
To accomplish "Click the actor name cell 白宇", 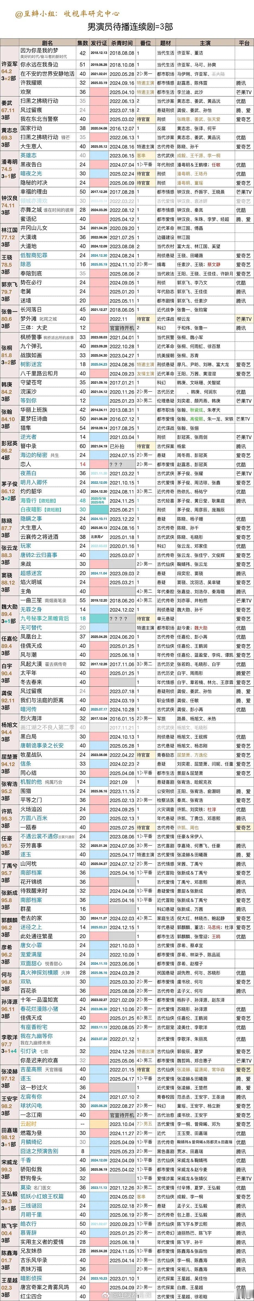I will (7, 667).
